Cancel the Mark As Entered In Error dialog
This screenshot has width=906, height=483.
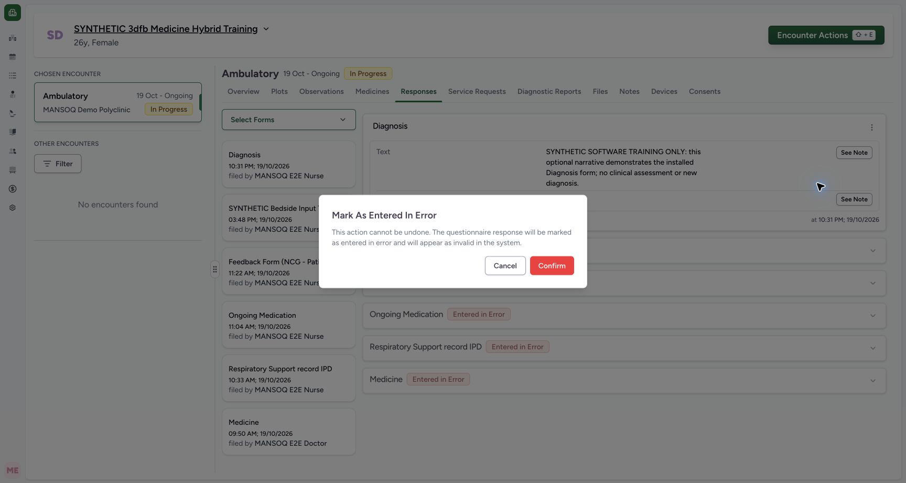[x=505, y=265]
